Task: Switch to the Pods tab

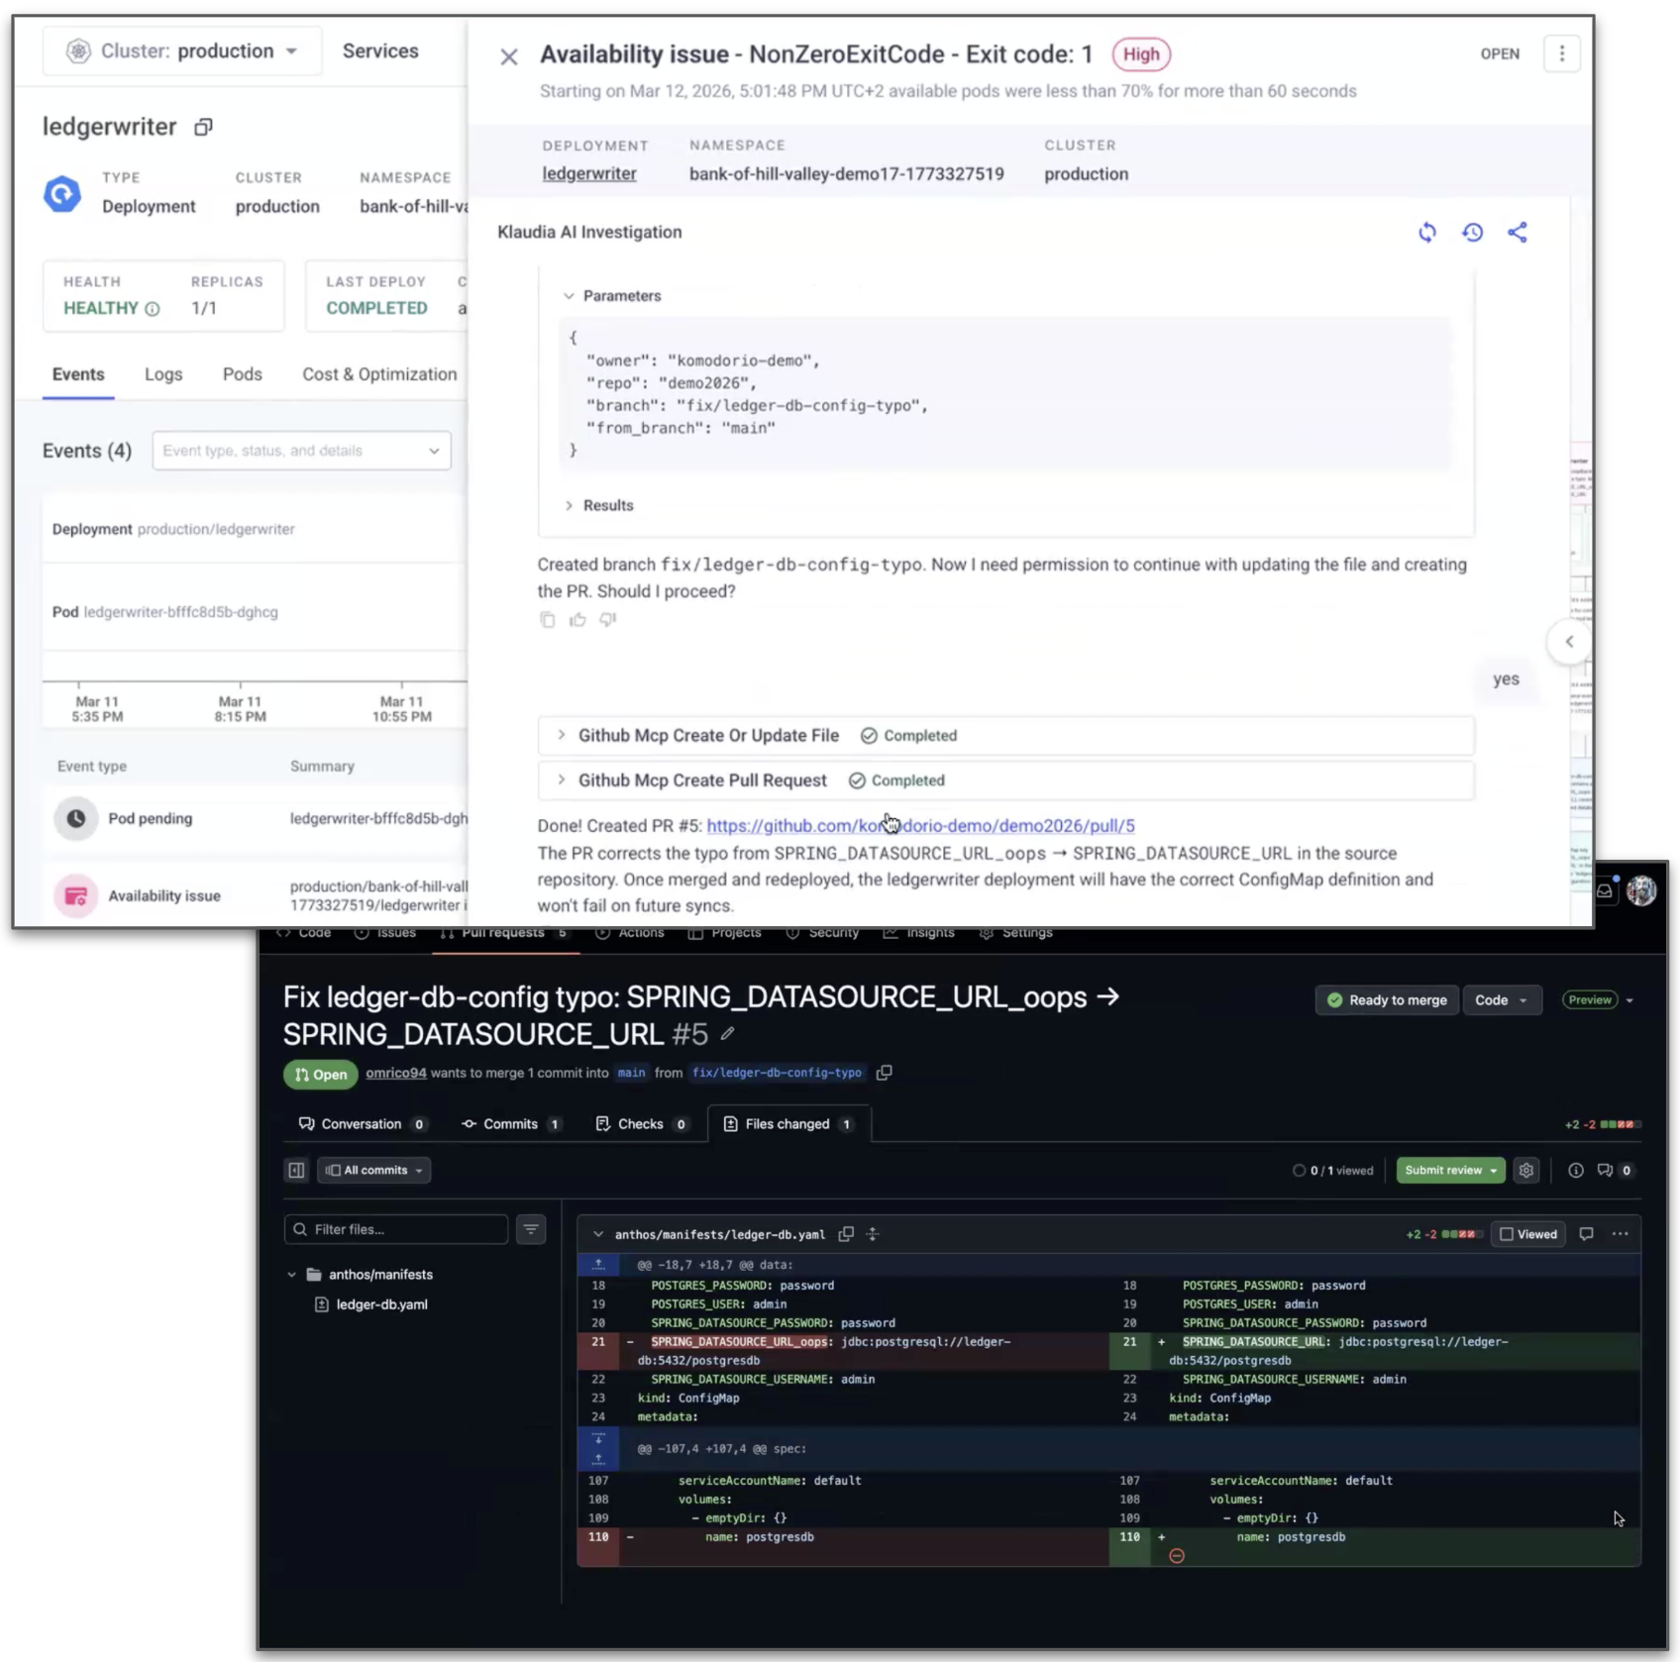Action: point(243,374)
